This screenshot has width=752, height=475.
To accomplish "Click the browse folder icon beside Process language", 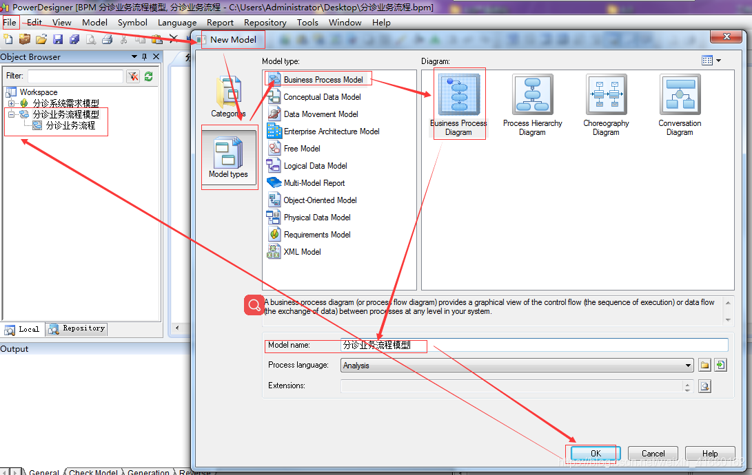I will pyautogui.click(x=704, y=366).
